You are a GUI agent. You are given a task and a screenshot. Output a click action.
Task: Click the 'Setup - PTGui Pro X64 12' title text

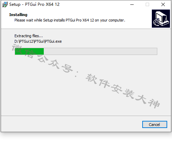34,4
